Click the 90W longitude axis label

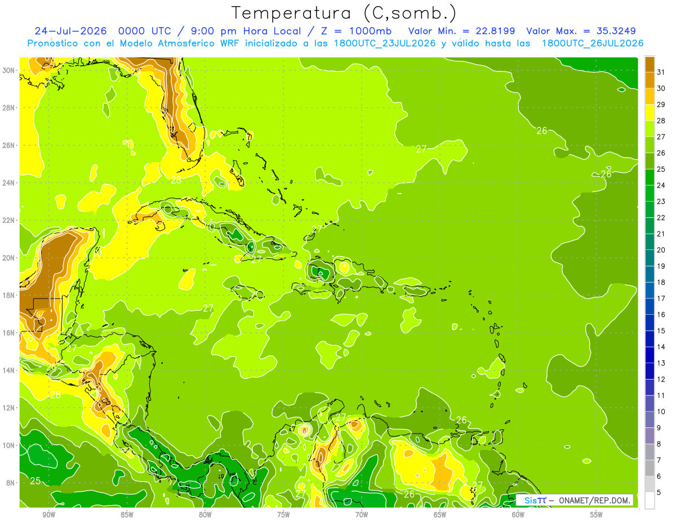point(49,515)
